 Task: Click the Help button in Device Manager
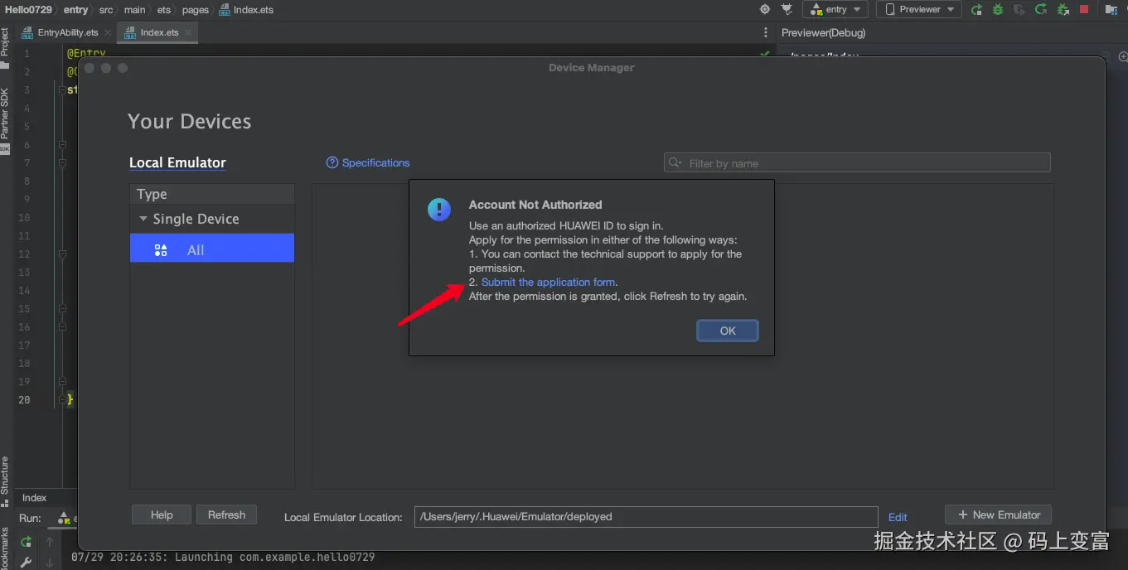pyautogui.click(x=162, y=514)
